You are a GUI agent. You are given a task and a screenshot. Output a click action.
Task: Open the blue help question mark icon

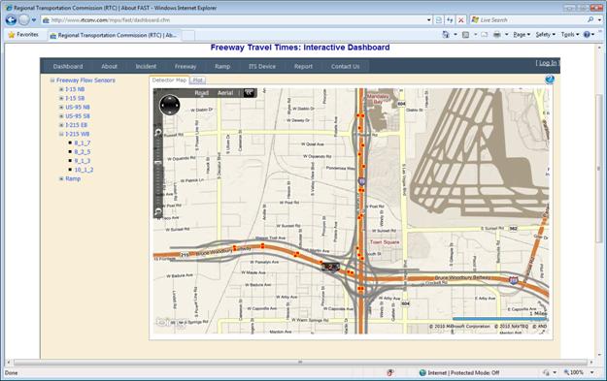click(550, 79)
